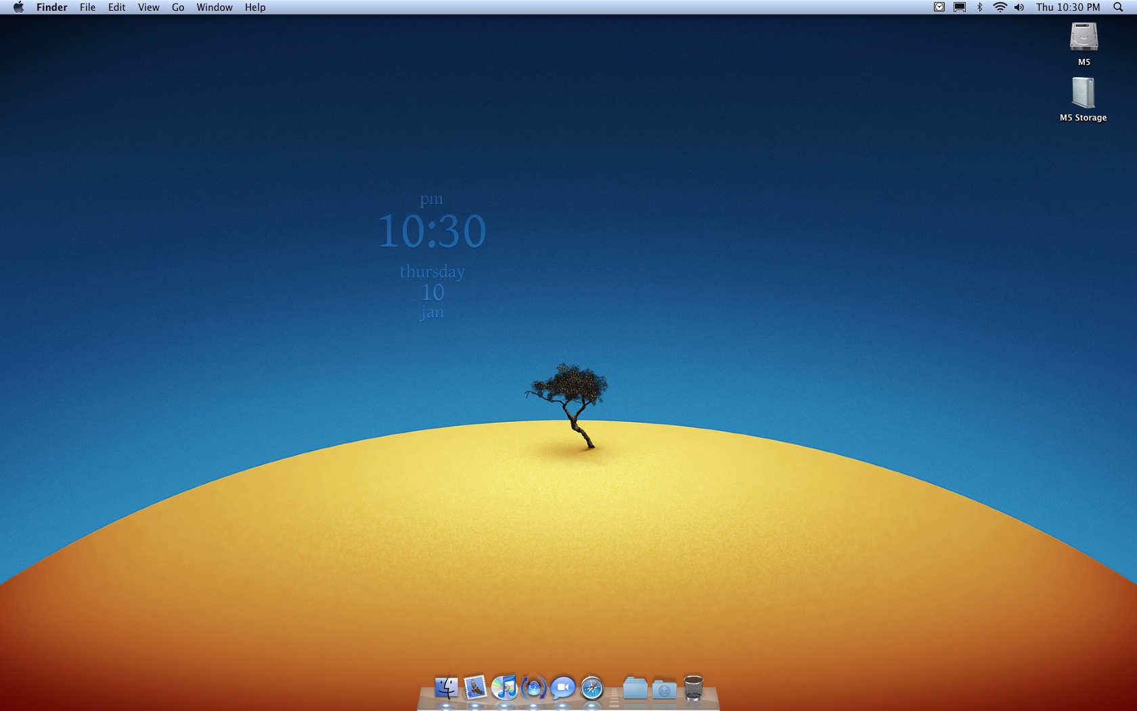
Task: Open the Apple menu
Action: tap(18, 7)
